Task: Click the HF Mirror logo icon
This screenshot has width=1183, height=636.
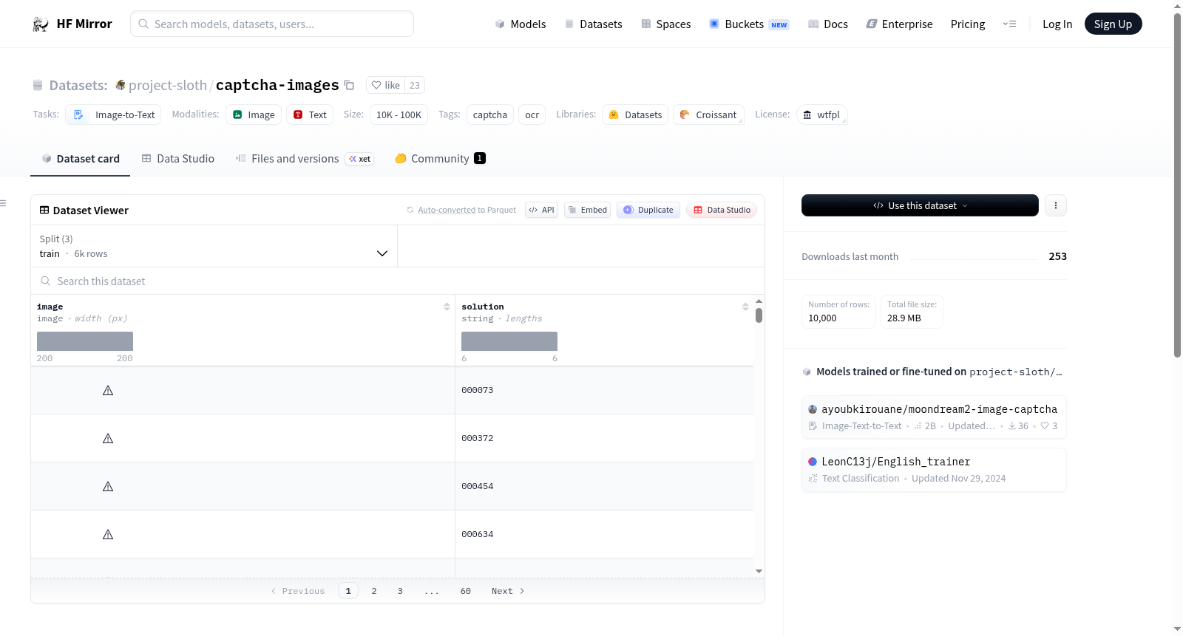Action: tap(41, 24)
